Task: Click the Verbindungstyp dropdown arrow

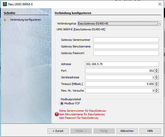Action: click(160, 24)
